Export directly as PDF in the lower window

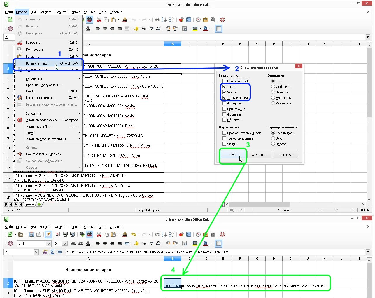pyautogui.click(x=58, y=234)
